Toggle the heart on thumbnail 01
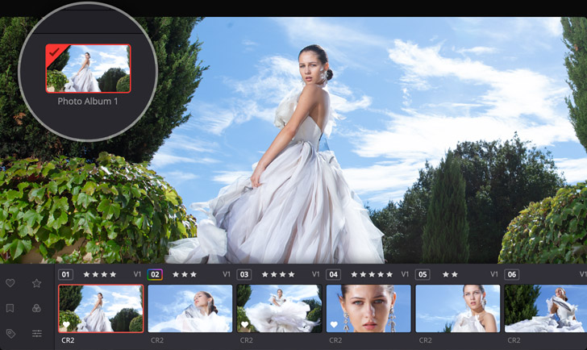 tap(67, 325)
